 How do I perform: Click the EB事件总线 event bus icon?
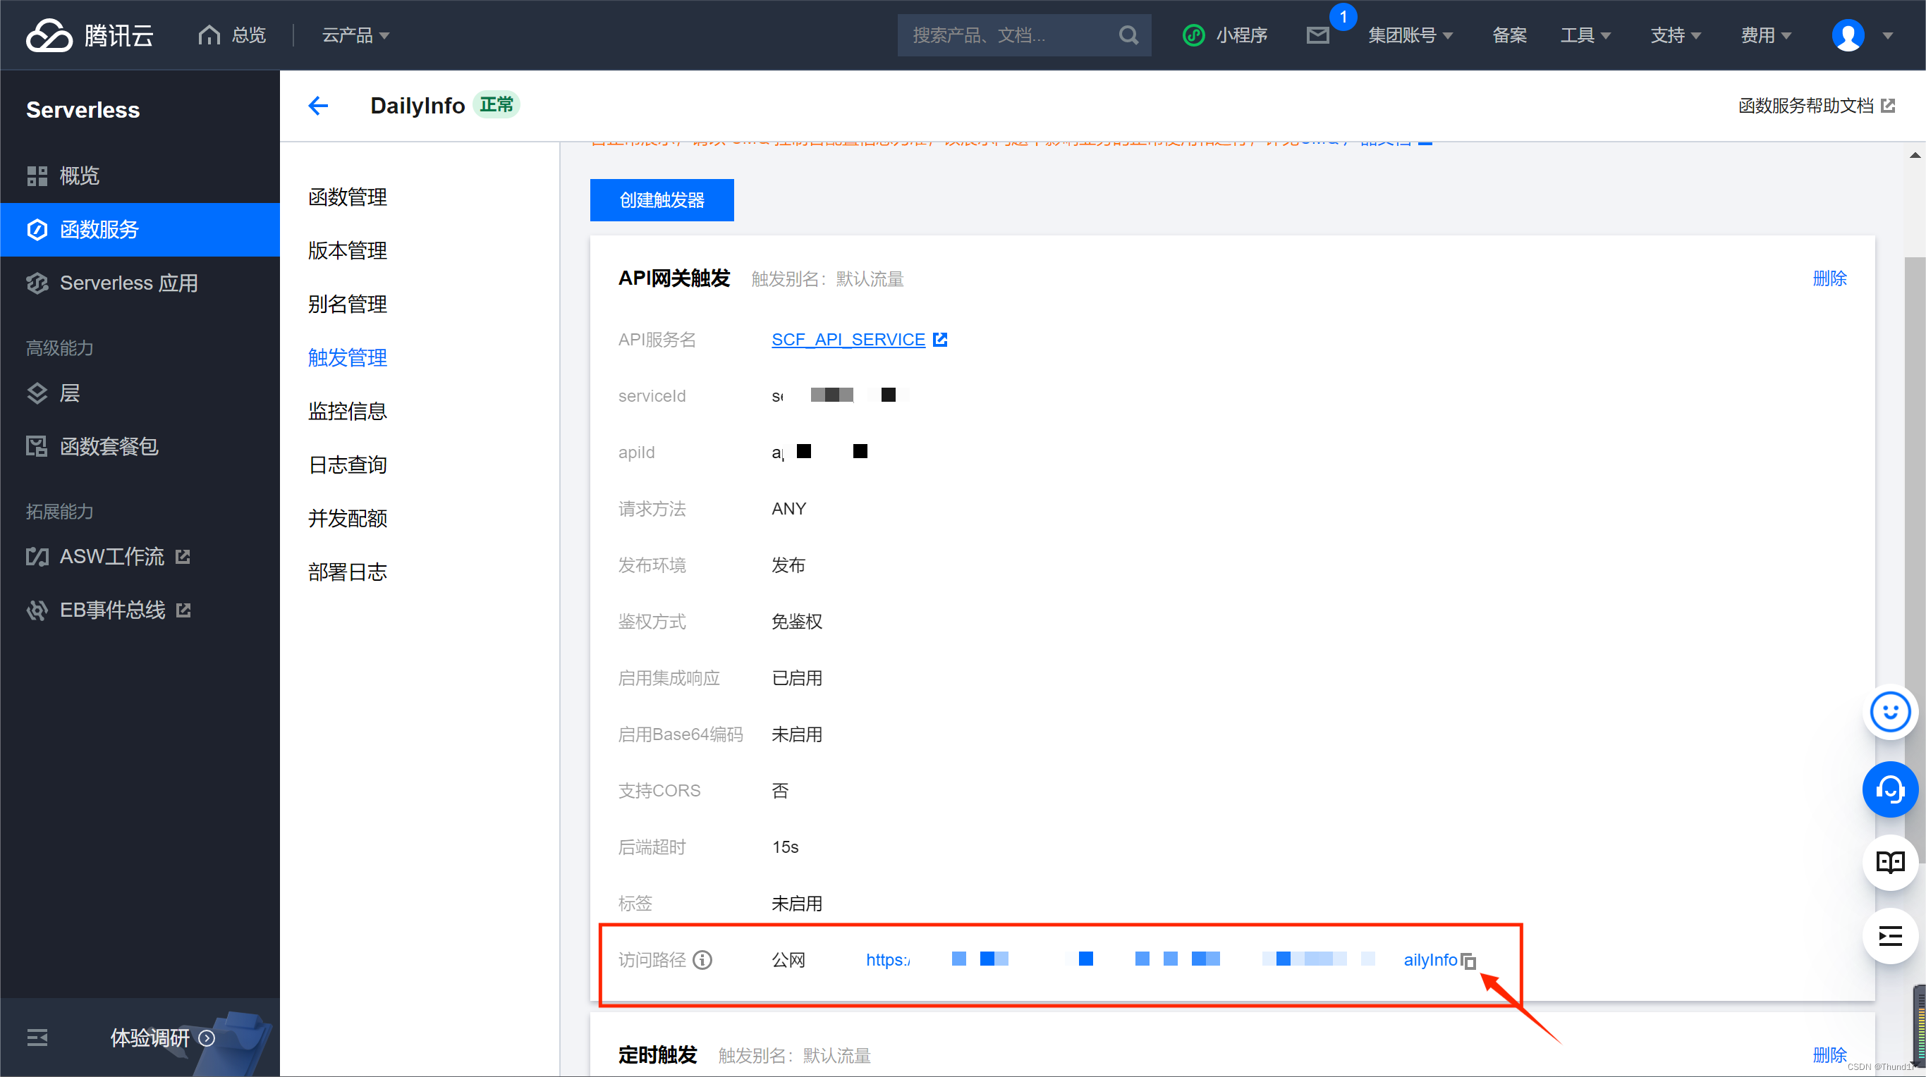(37, 610)
